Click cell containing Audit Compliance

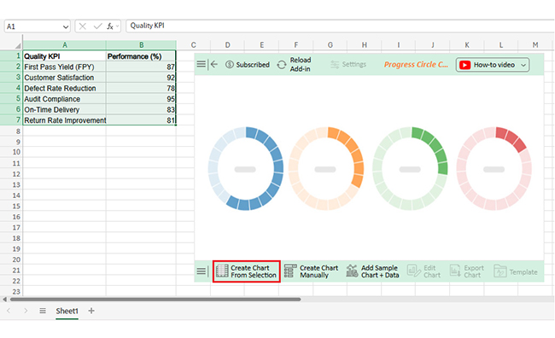click(64, 99)
